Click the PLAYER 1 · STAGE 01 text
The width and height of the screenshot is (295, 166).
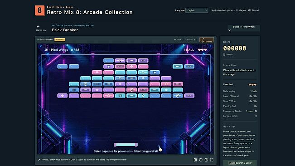[185, 40]
